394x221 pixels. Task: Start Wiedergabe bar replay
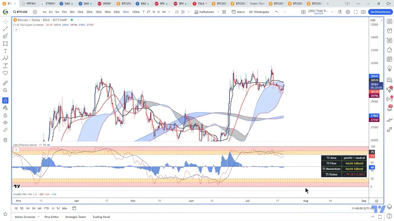tap(259, 12)
